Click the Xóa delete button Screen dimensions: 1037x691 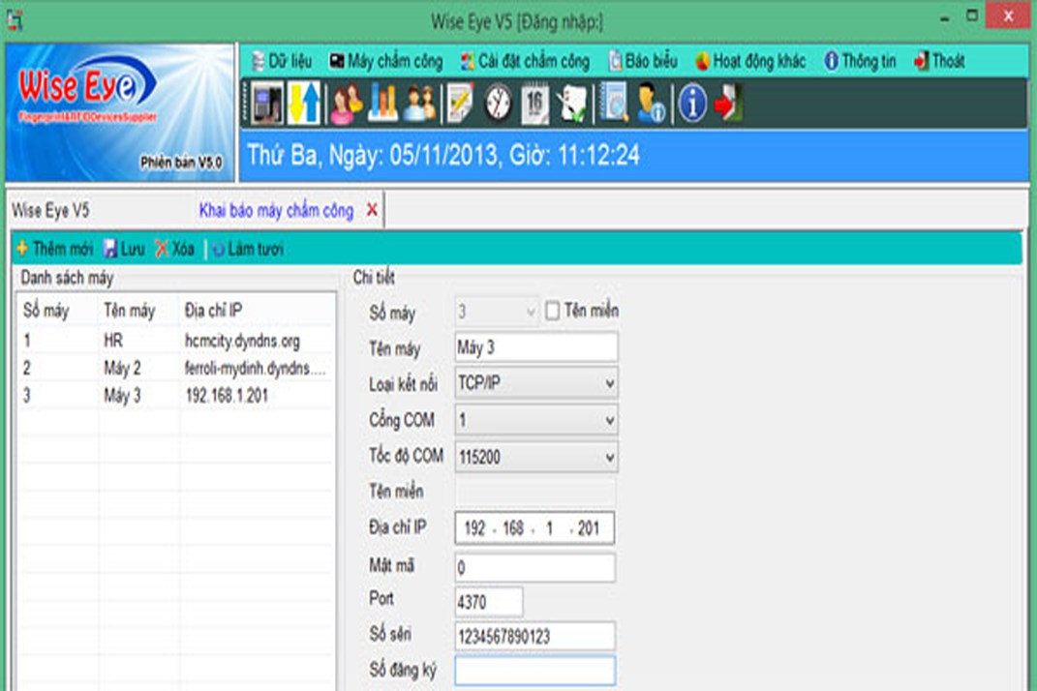coord(174,249)
